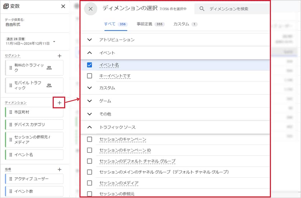This screenshot has height=198, width=301.
Task: Click the plus icon next to 指標
Action: point(59,169)
